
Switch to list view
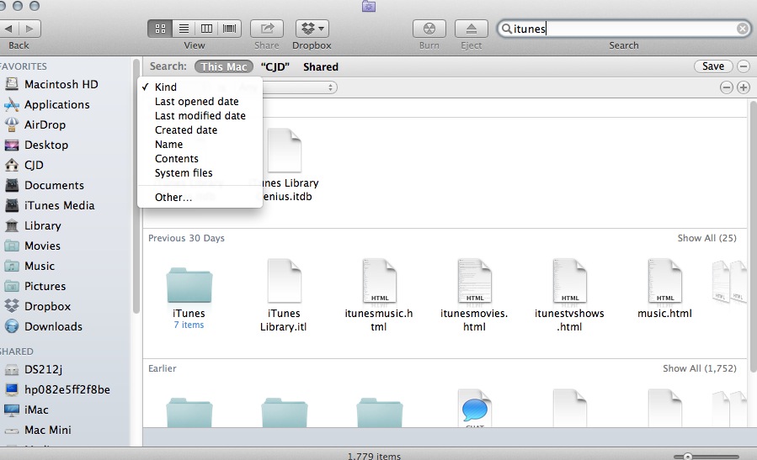click(184, 29)
